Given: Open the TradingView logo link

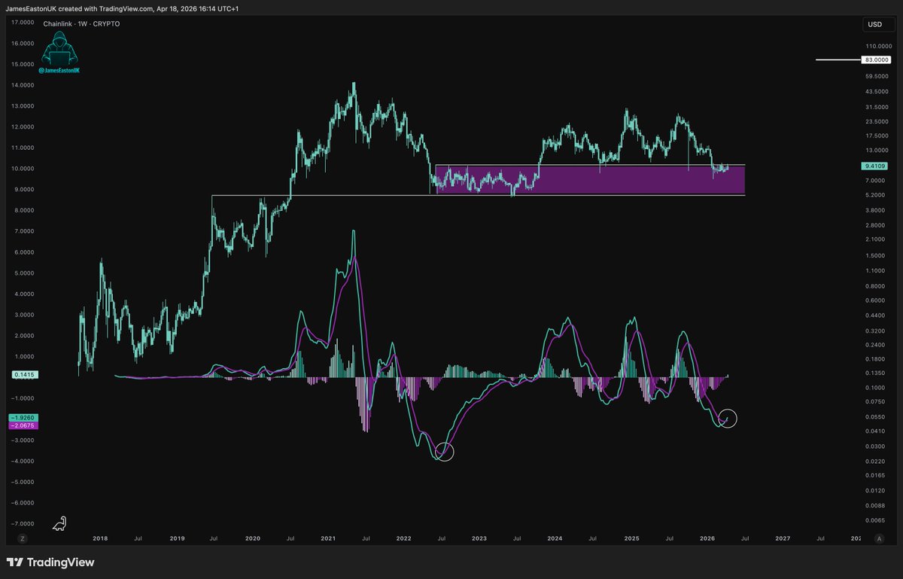Looking at the screenshot, I should (x=50, y=562).
